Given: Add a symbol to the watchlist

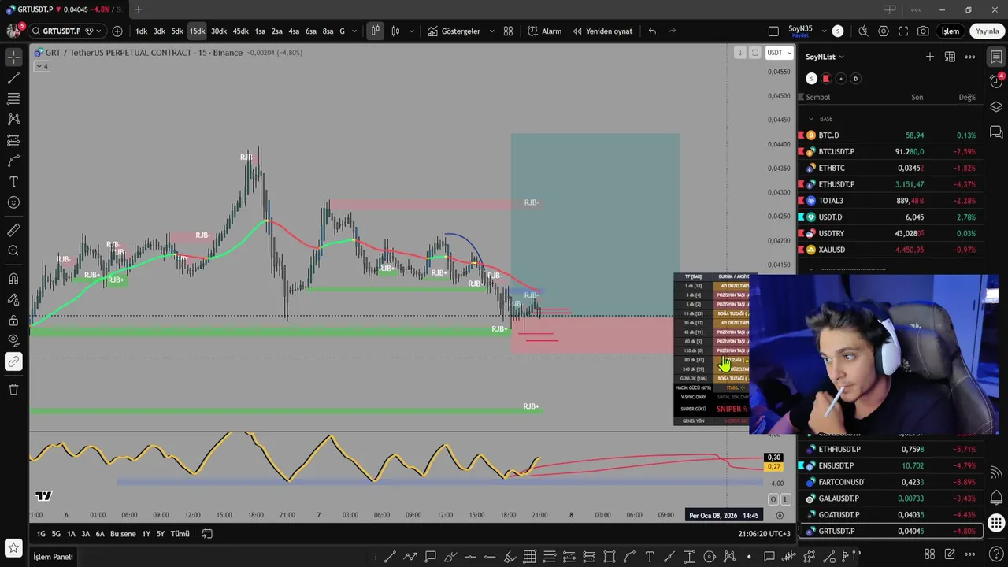Looking at the screenshot, I should tap(930, 57).
